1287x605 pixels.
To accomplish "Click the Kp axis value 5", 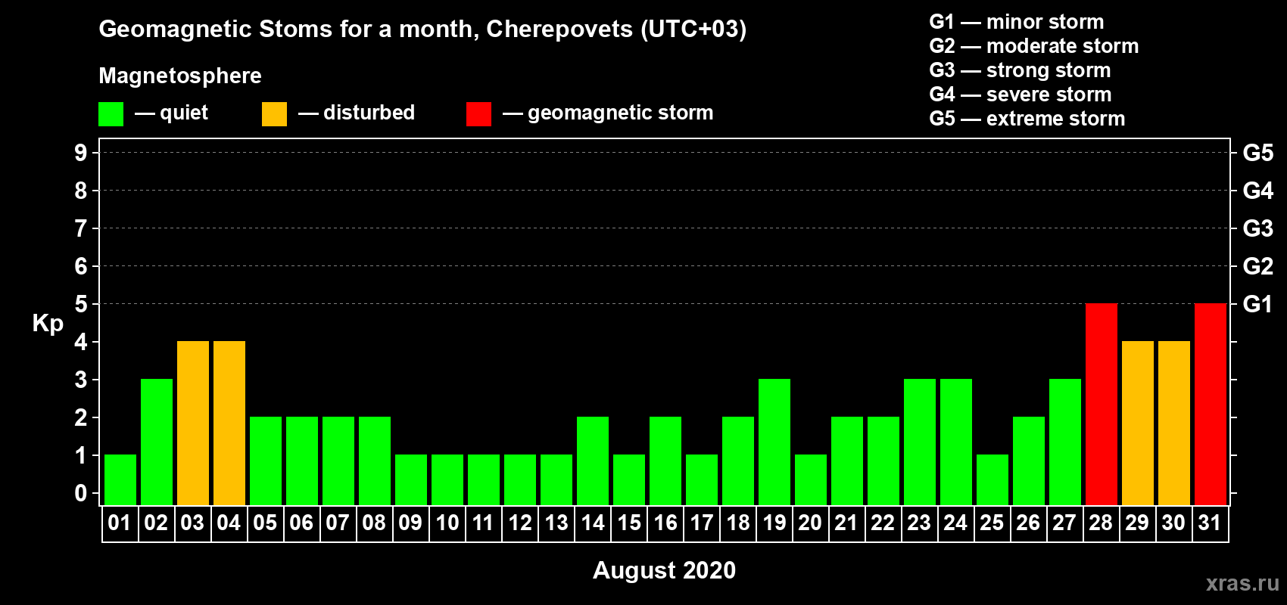I will tap(81, 304).
